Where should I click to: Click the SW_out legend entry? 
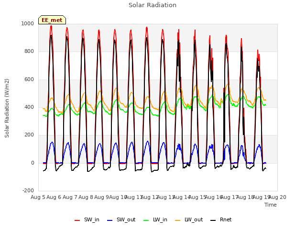pos(121,219)
